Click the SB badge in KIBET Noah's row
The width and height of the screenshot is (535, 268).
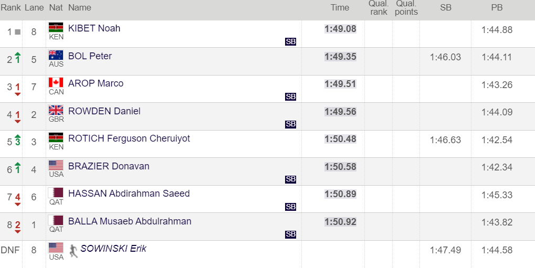point(291,41)
